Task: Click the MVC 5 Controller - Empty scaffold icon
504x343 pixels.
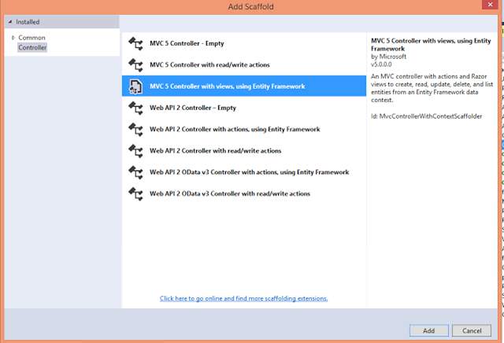Action: (x=135, y=43)
